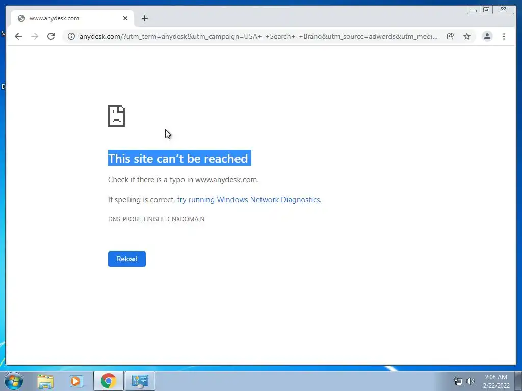The image size is (522, 391).
Task: Select the www.anydesk.com tab
Action: 72,18
